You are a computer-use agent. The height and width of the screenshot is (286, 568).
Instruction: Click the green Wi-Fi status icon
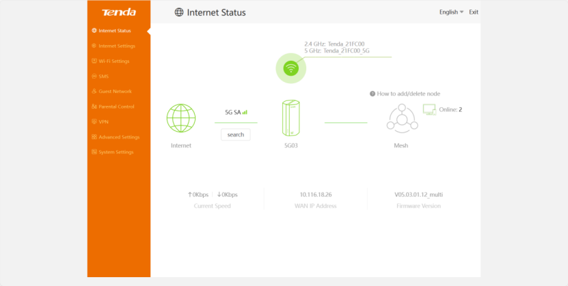pyautogui.click(x=291, y=68)
